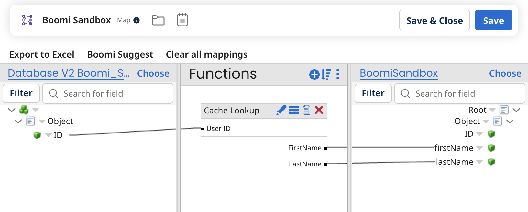Add a new function with plus icon
The width and height of the screenshot is (528, 212).
tap(314, 75)
